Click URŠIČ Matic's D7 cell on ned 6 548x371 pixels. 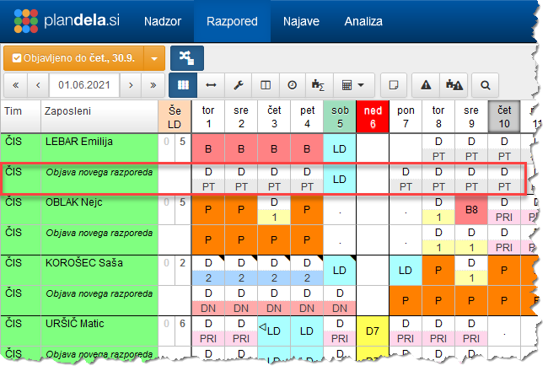pos(373,331)
